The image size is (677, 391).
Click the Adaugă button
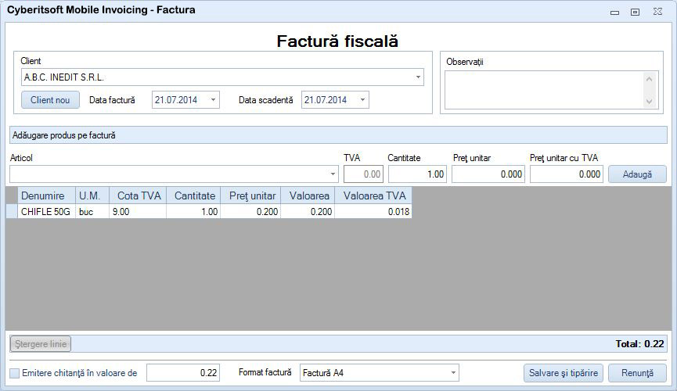pyautogui.click(x=637, y=174)
